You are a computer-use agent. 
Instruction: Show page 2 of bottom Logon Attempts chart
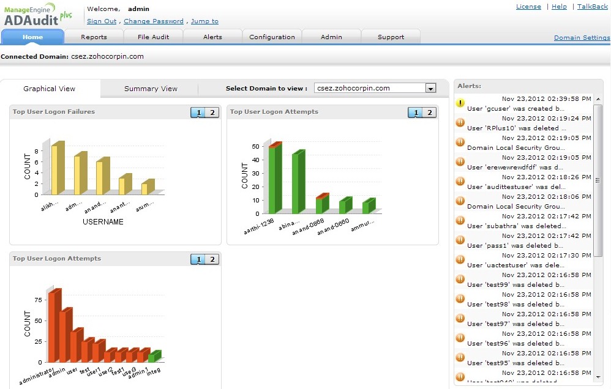click(212, 259)
